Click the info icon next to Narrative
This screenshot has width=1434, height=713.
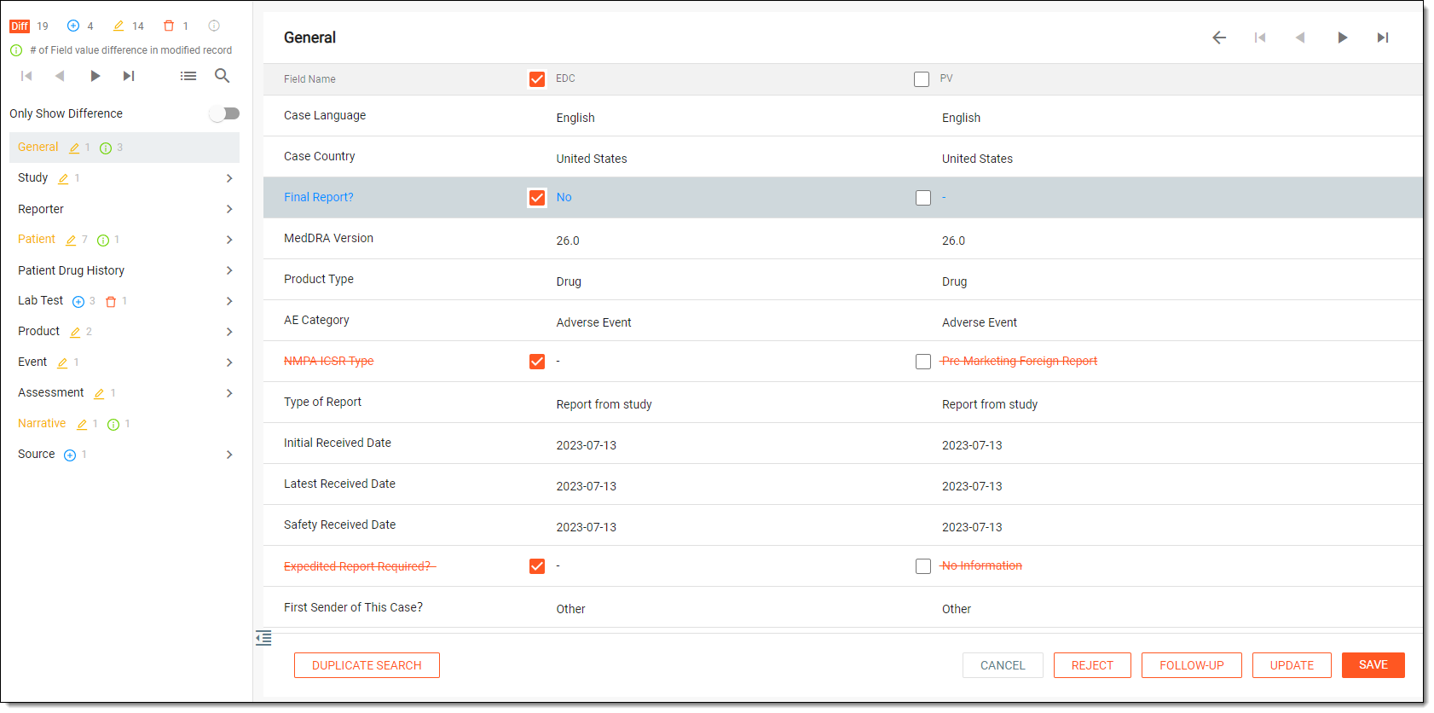(x=113, y=425)
